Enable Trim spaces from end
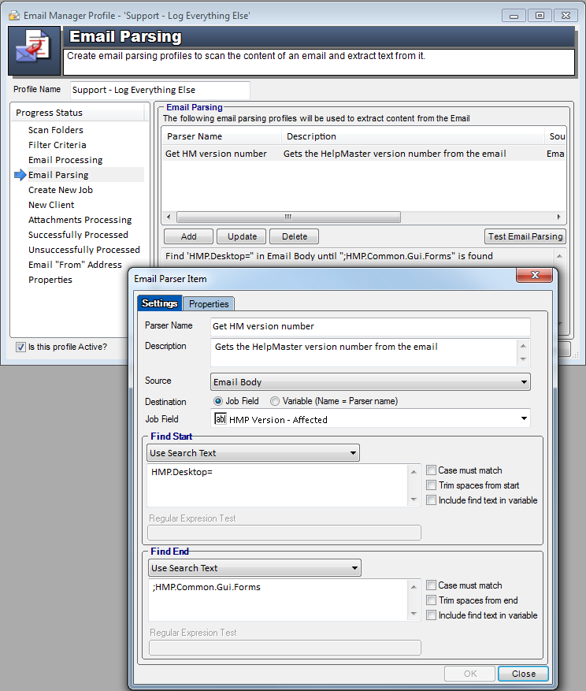Viewport: 586px width, 691px height. pos(431,600)
